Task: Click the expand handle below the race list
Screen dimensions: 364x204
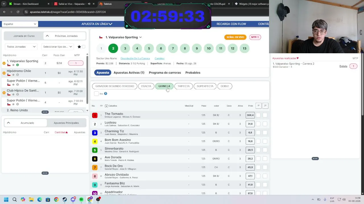Action: 45,112
